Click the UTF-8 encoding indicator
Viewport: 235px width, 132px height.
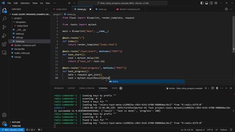pos(210,130)
